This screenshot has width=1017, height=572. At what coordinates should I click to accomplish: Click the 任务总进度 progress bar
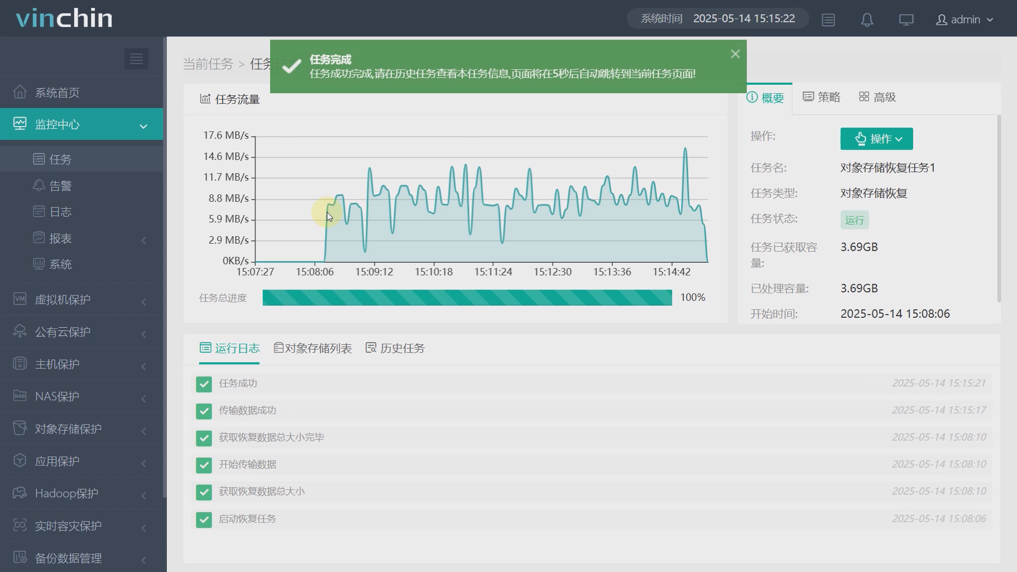tap(467, 298)
